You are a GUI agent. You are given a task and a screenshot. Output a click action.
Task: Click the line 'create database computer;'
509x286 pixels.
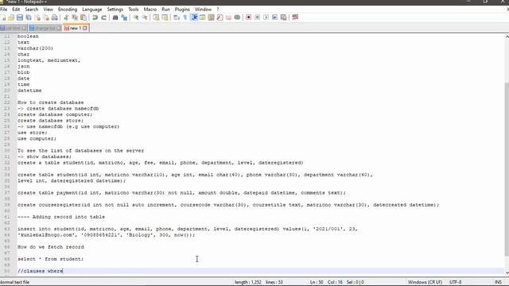[55, 114]
